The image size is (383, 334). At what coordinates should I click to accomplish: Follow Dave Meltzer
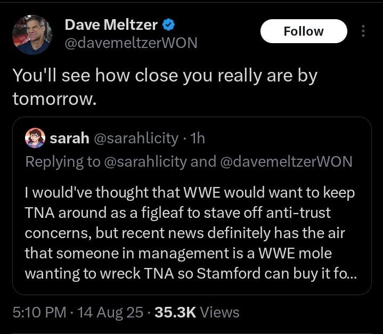point(303,31)
